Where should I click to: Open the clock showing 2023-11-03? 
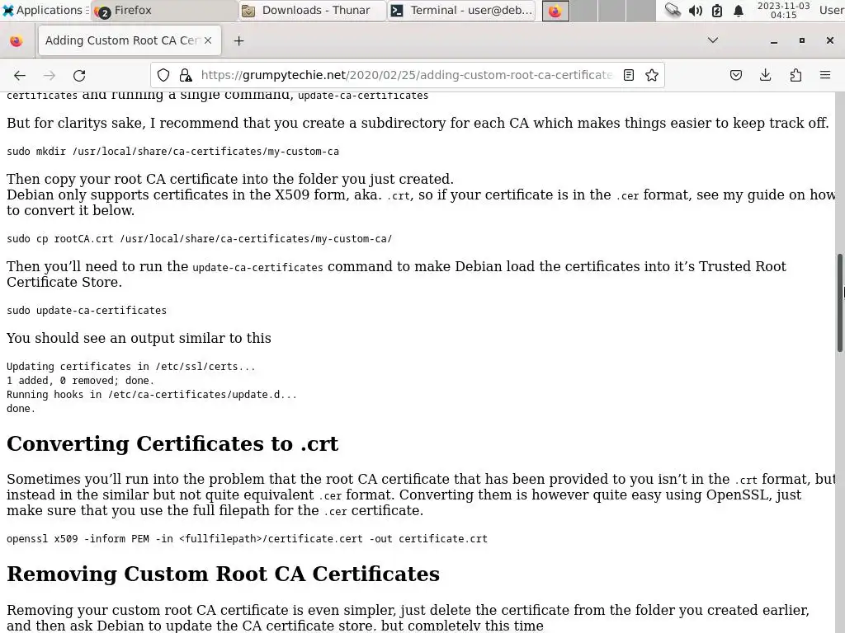point(783,10)
